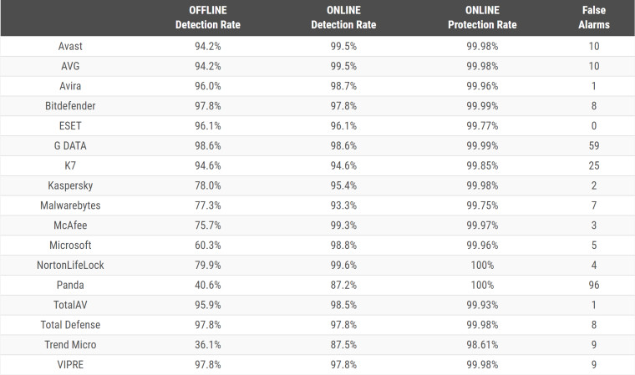This screenshot has height=375, width=635.
Task: Click the ESET vendor name
Action: [x=70, y=126]
